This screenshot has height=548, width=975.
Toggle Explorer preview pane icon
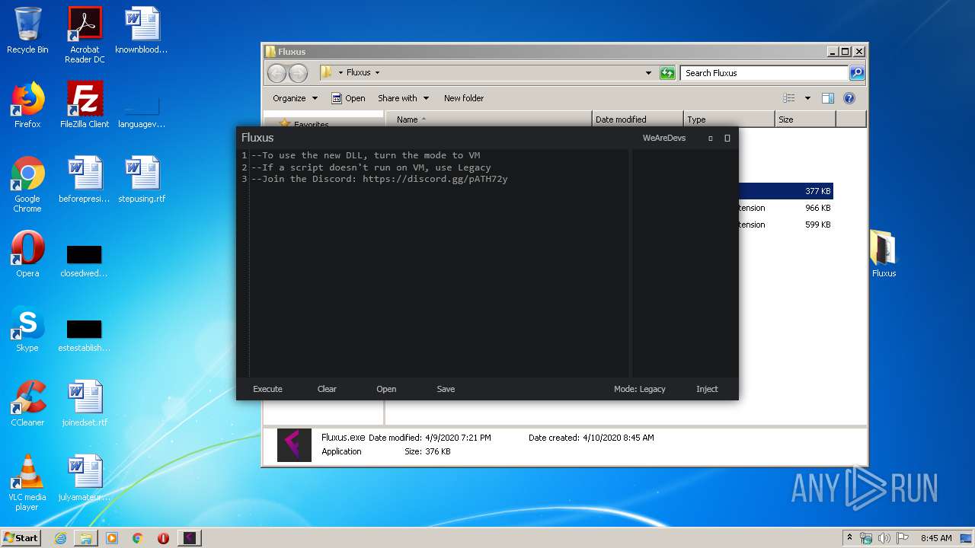coord(828,98)
